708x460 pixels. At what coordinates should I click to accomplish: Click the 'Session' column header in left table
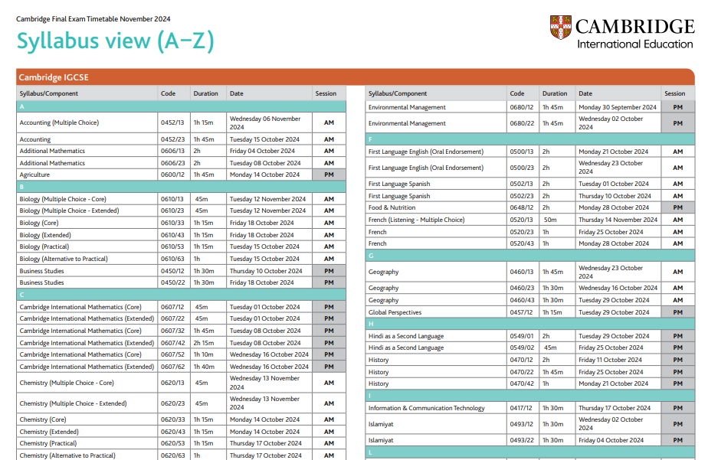326,94
